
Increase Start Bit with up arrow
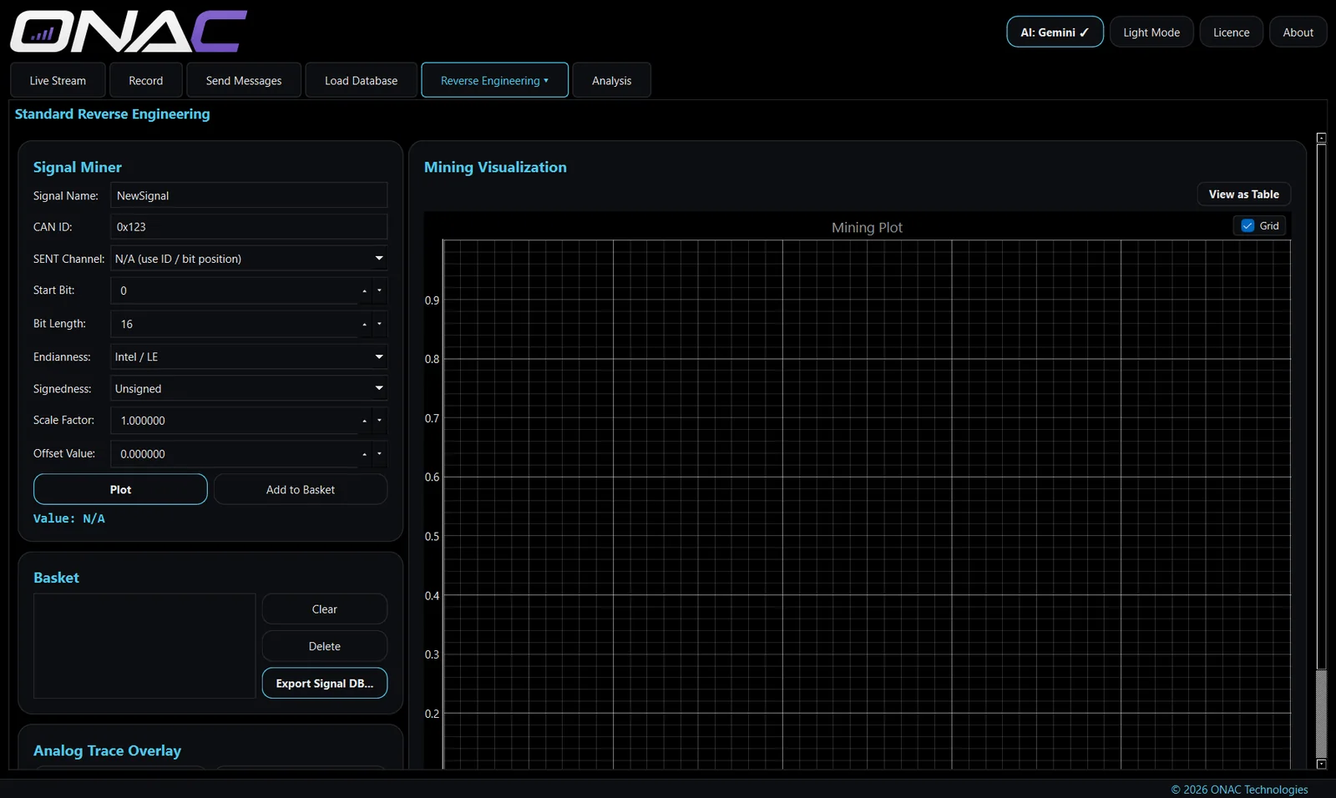(x=364, y=290)
